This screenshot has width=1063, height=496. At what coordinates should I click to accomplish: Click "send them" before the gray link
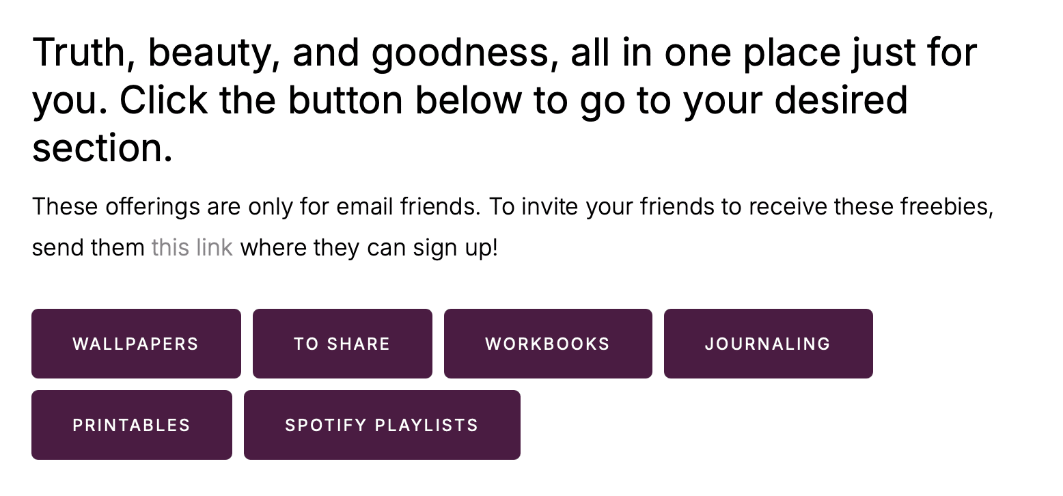88,247
